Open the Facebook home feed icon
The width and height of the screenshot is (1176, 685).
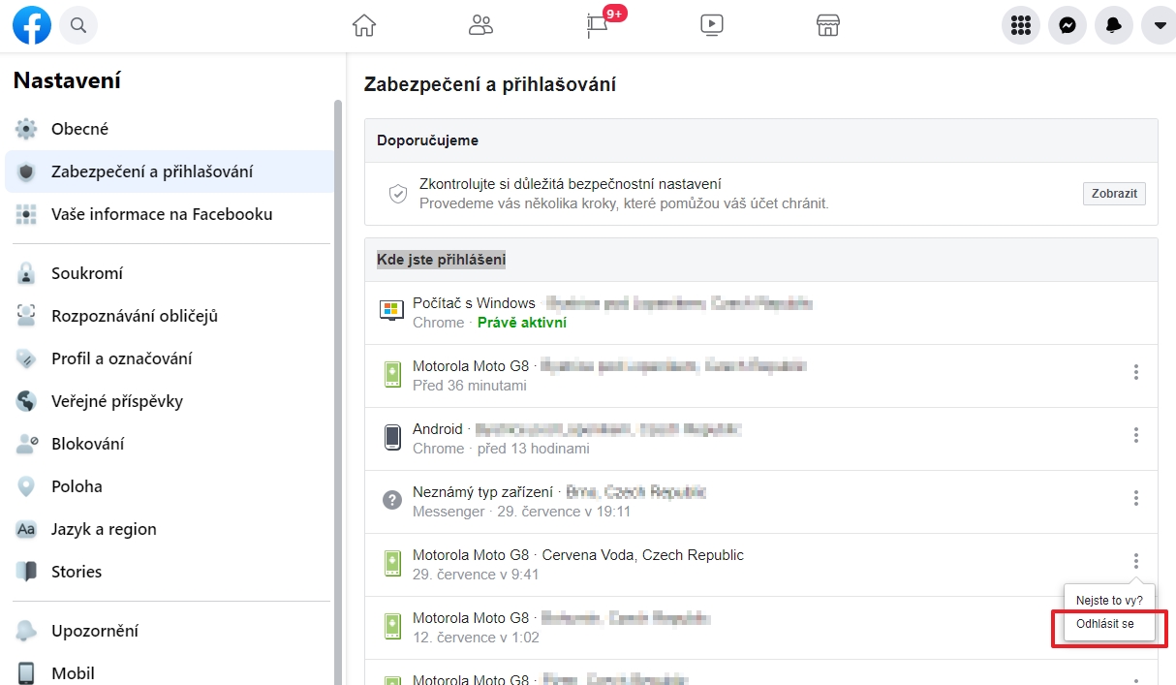pyautogui.click(x=363, y=24)
